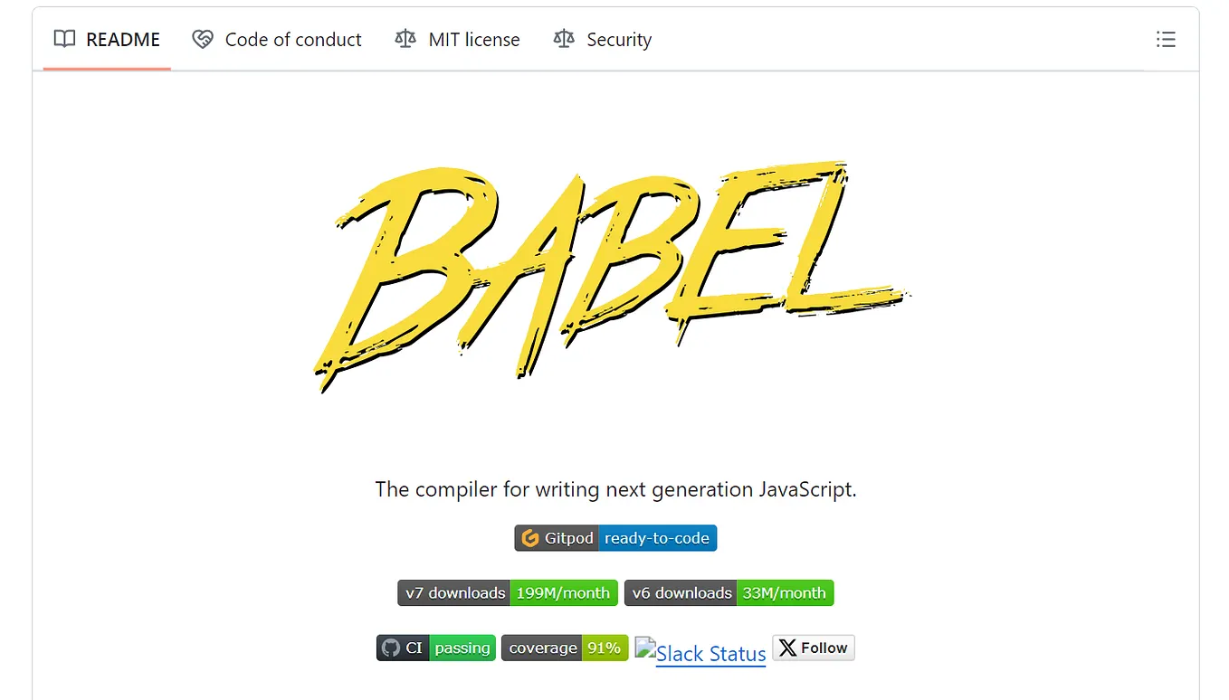This screenshot has height=700, width=1229.
Task: Click the CI passing status badge
Action: pyautogui.click(x=435, y=648)
